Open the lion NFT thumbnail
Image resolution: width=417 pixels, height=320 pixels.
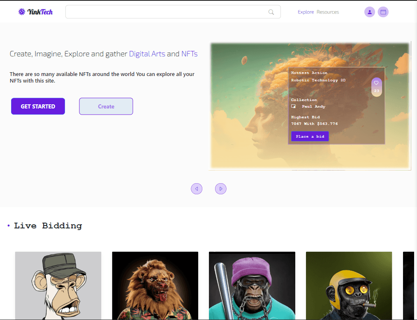pos(155,285)
